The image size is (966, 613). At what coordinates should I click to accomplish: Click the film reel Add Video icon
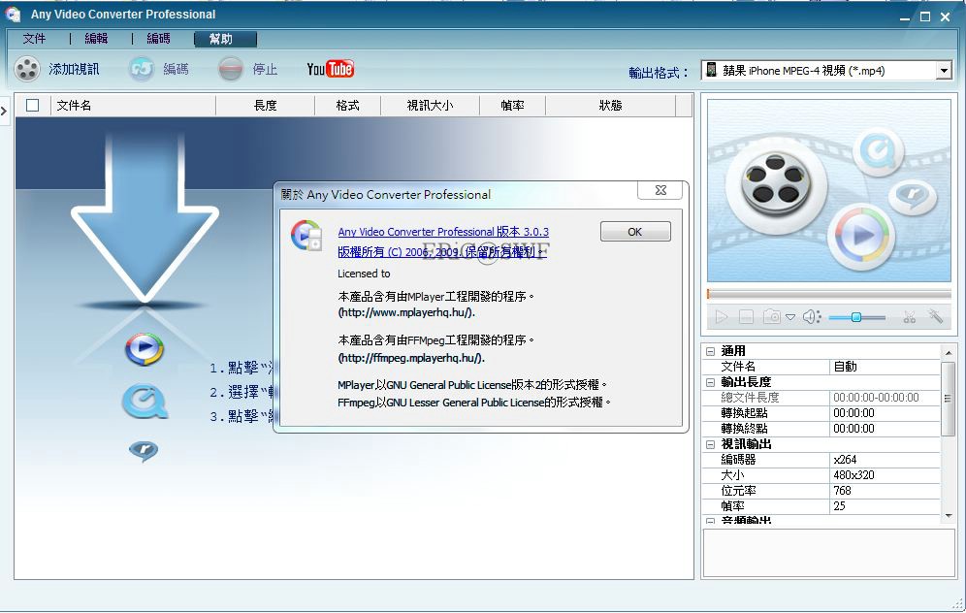pyautogui.click(x=27, y=69)
